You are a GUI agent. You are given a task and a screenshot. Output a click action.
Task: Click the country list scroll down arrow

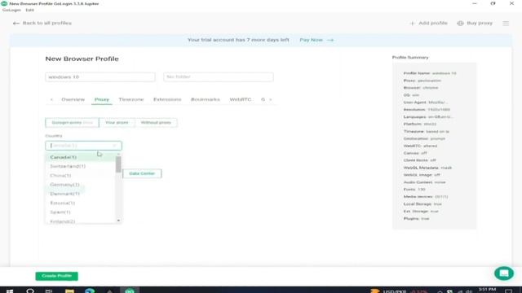[118, 221]
